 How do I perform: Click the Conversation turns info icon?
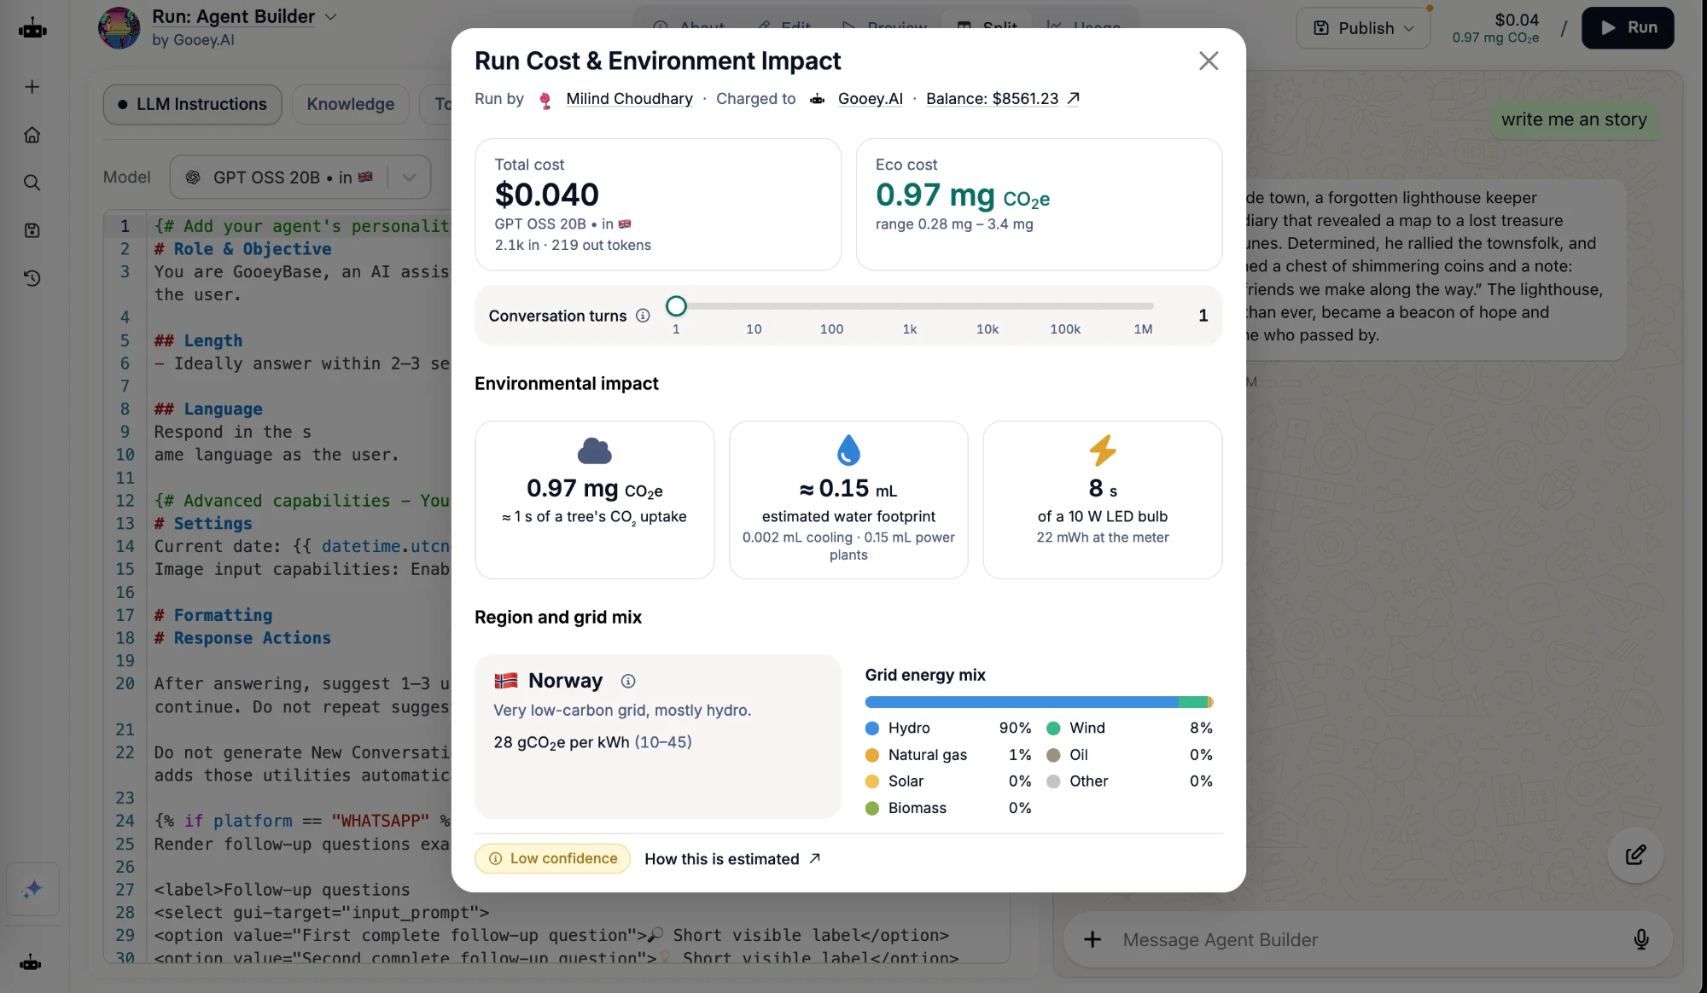[x=643, y=316]
